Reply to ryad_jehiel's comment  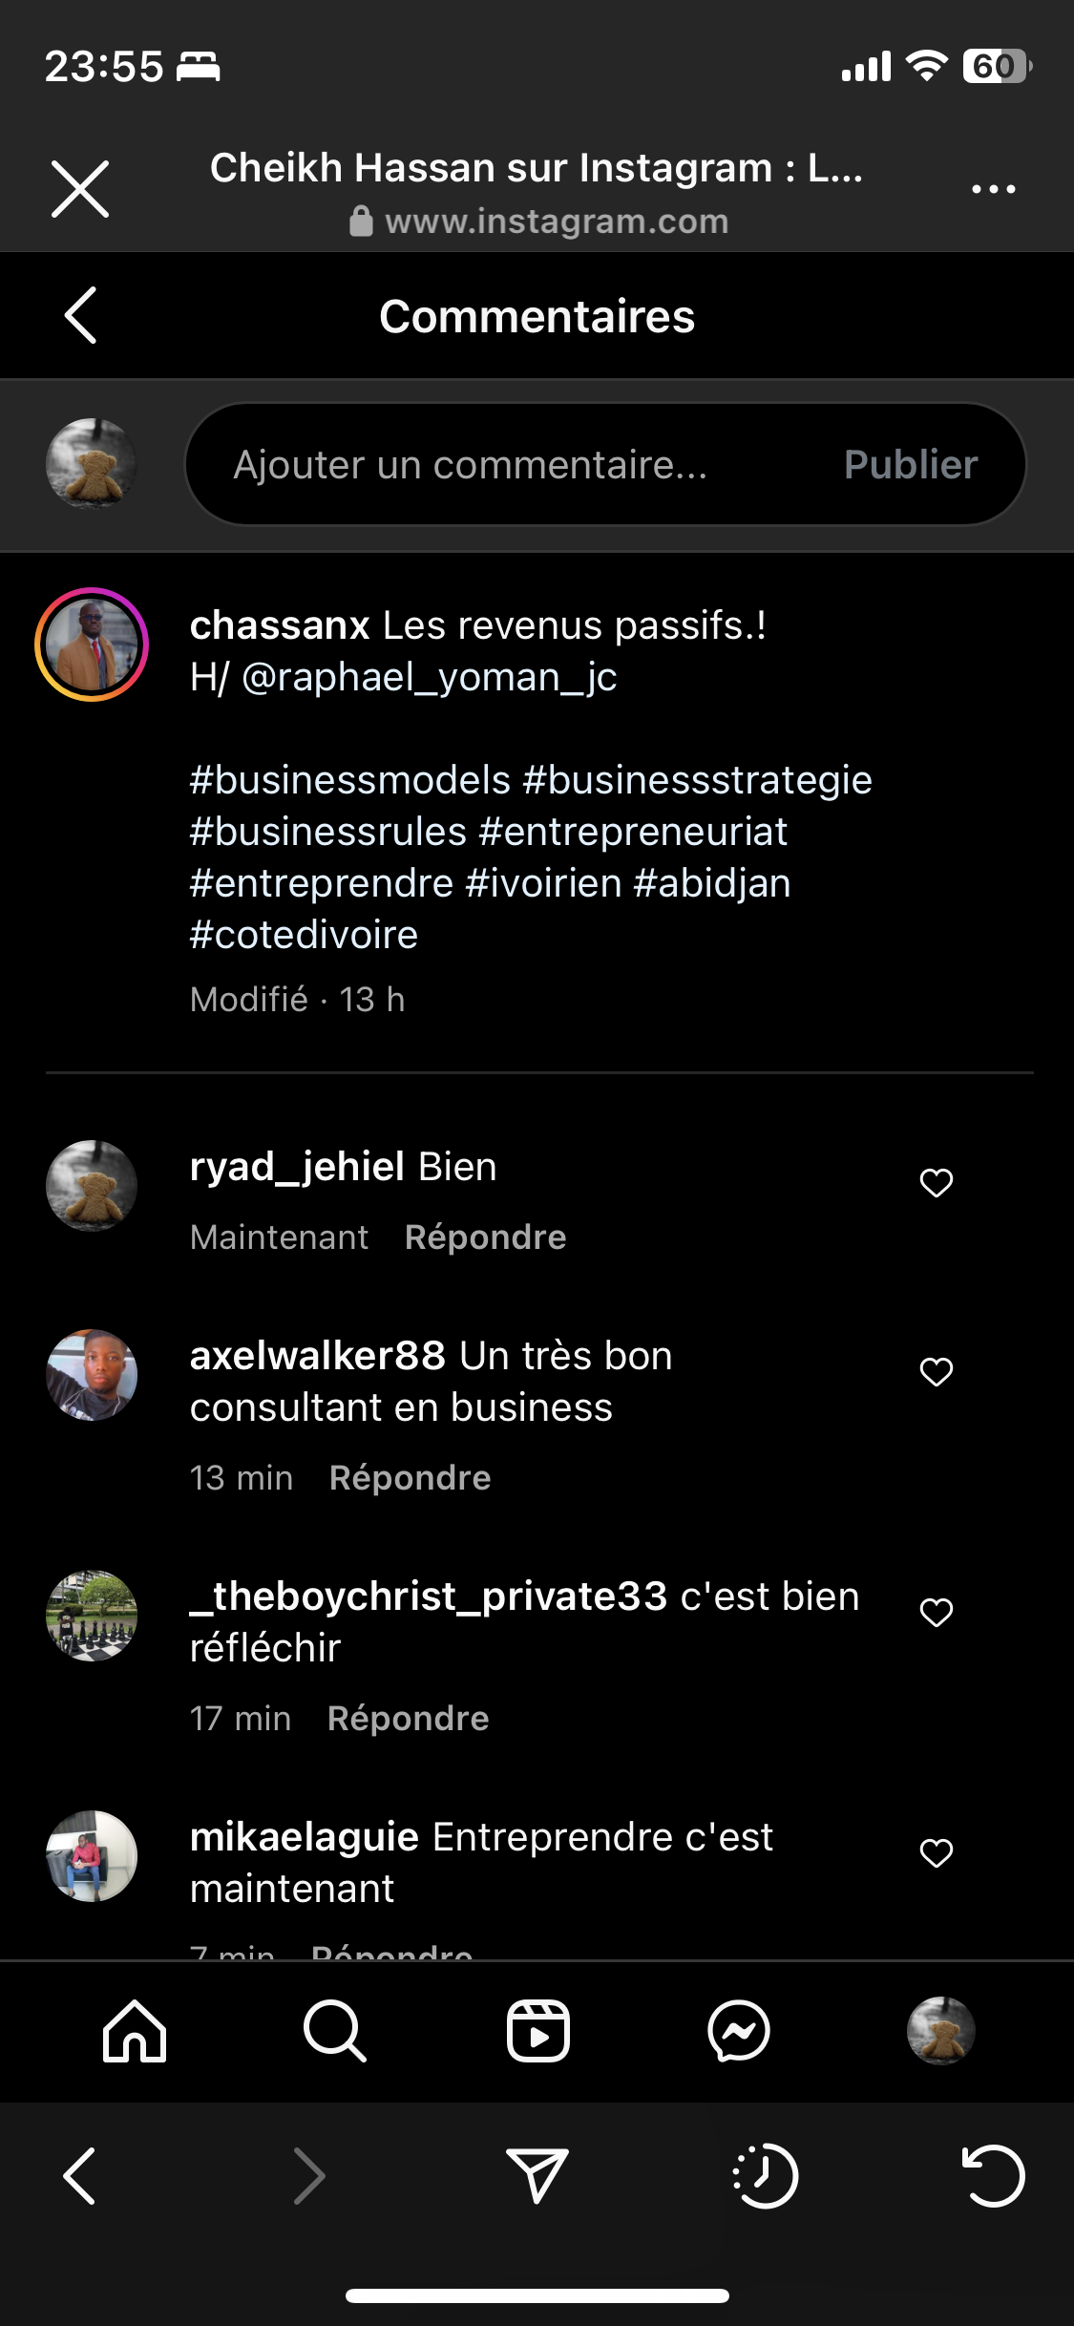tap(485, 1237)
